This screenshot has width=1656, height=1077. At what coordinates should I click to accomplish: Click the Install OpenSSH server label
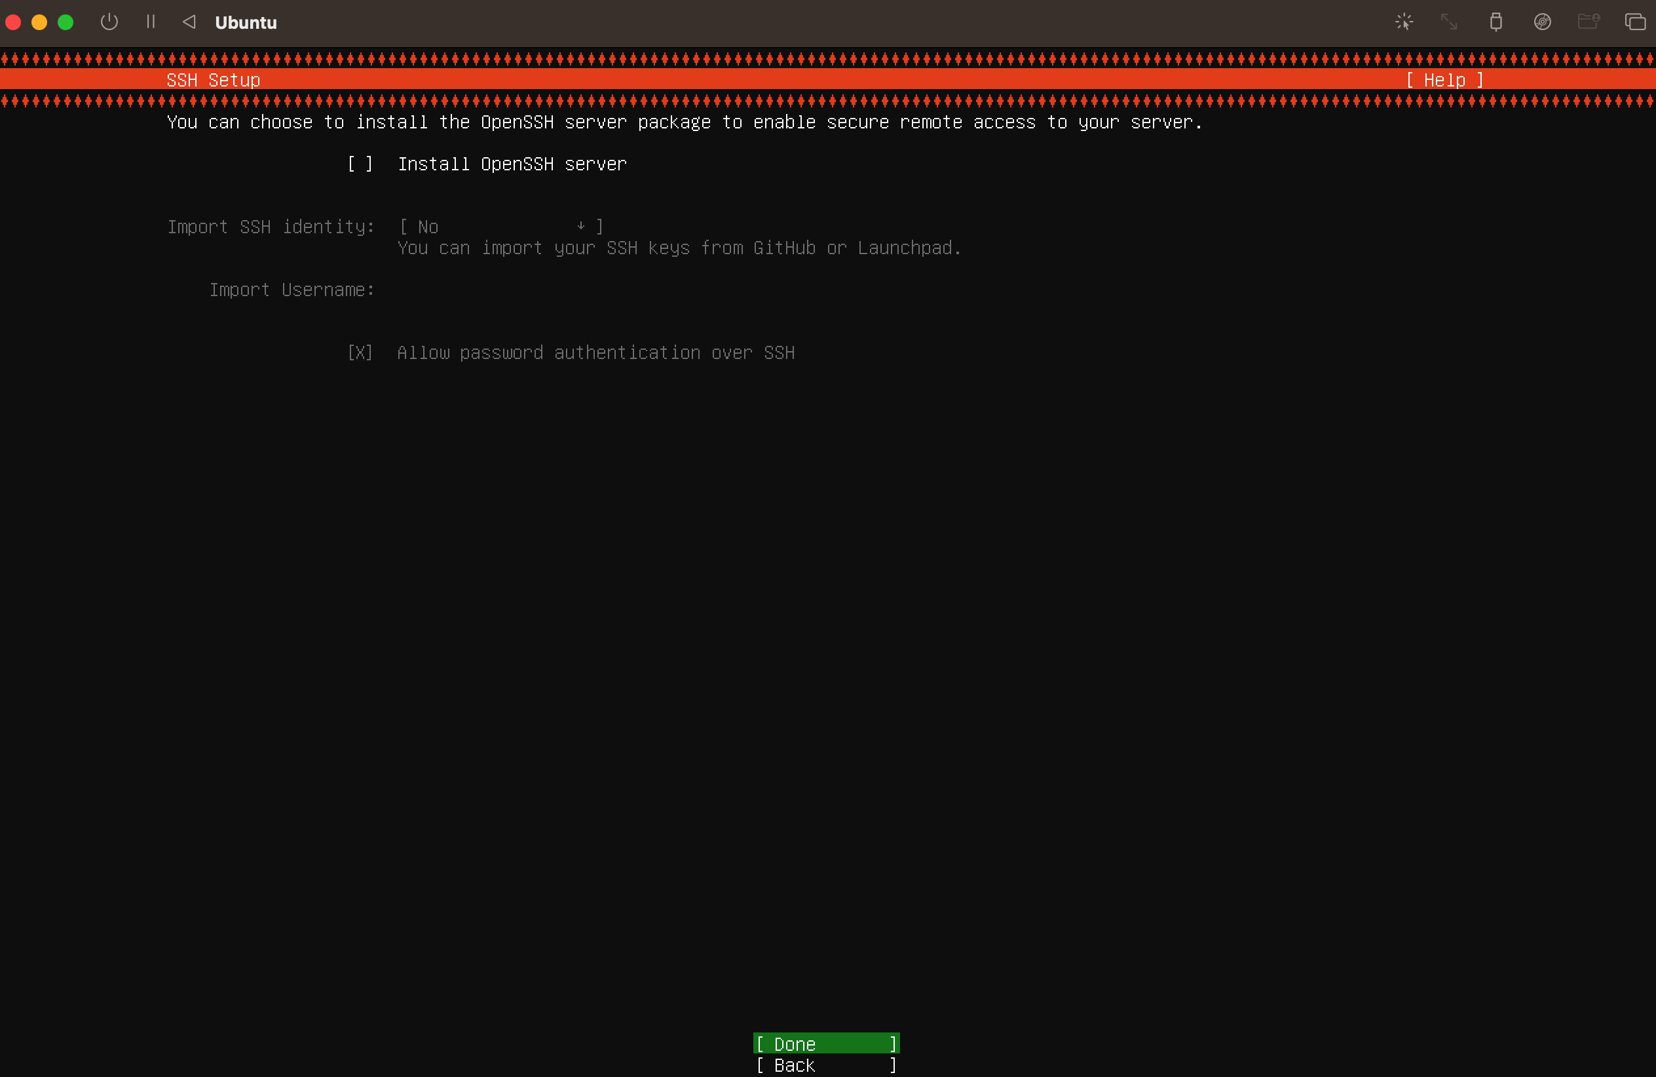512,164
